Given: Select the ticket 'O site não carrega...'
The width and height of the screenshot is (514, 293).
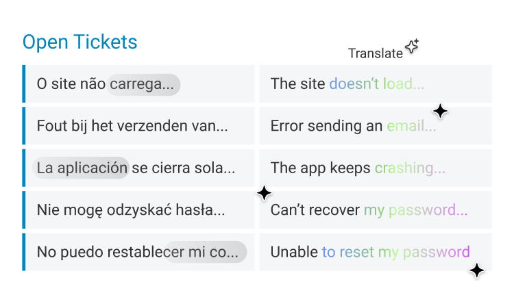Looking at the screenshot, I should point(138,84).
